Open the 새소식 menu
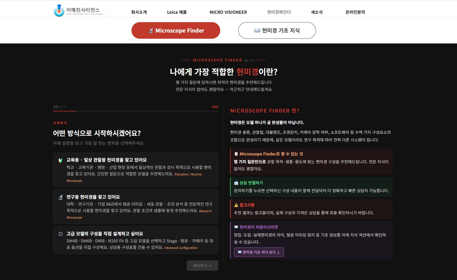 317,12
